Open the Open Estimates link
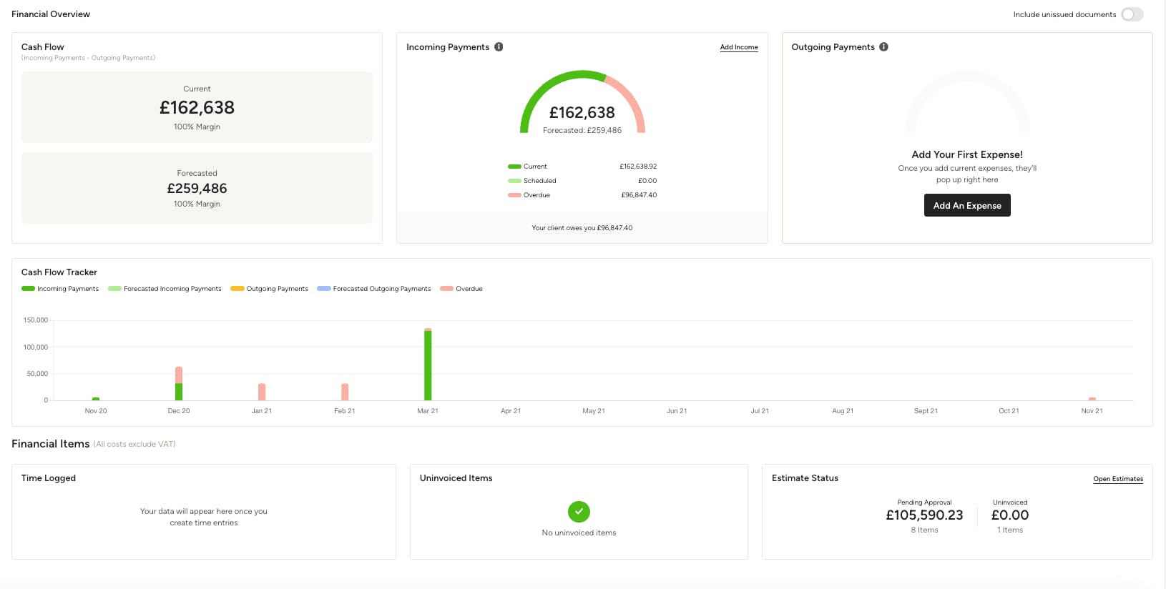This screenshot has height=589, width=1166. click(x=1118, y=479)
